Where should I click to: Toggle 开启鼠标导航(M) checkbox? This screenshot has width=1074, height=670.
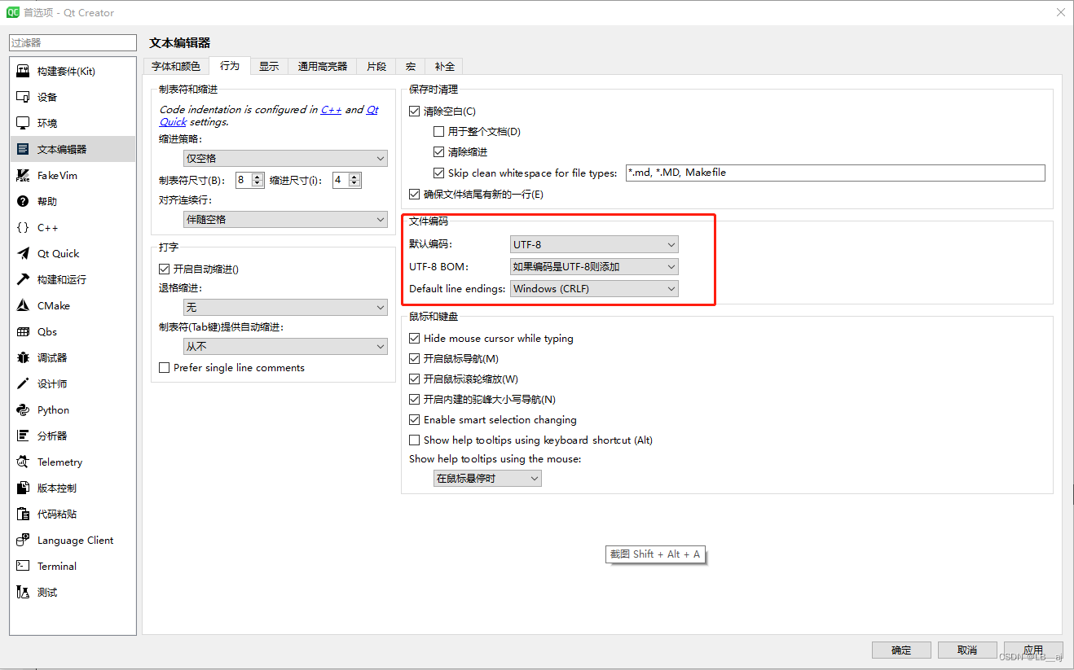pyautogui.click(x=414, y=358)
